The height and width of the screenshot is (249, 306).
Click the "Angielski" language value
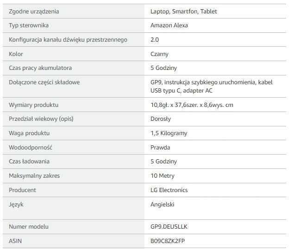click(x=162, y=204)
